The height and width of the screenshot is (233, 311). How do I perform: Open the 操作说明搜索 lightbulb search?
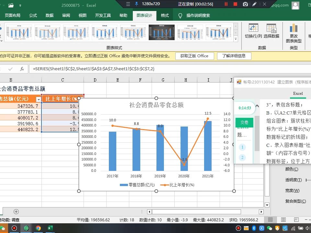click(180, 15)
